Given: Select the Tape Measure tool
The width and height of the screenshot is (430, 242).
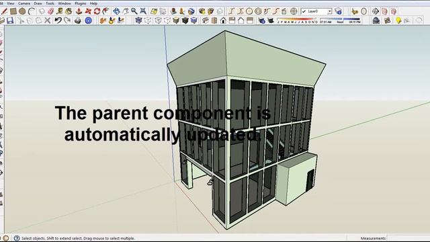Looking at the screenshot, I should click(x=60, y=11).
